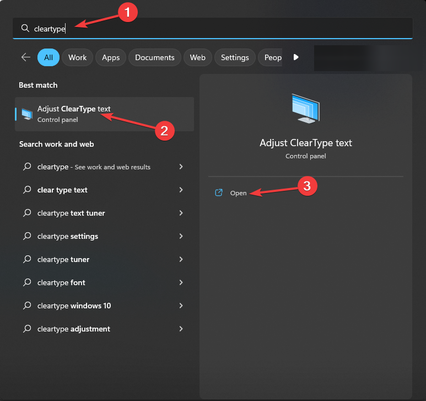Click large Adjust ClearType monitor icon in preview pane
Viewport: 426px width, 401px height.
(x=306, y=109)
